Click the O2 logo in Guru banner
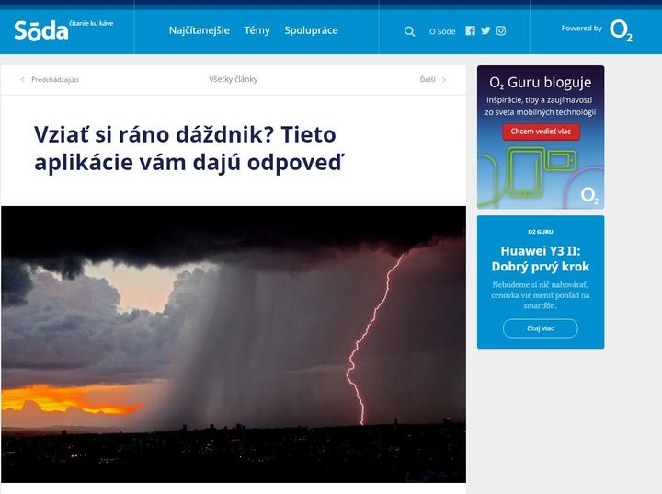The width and height of the screenshot is (662, 494). tap(589, 195)
